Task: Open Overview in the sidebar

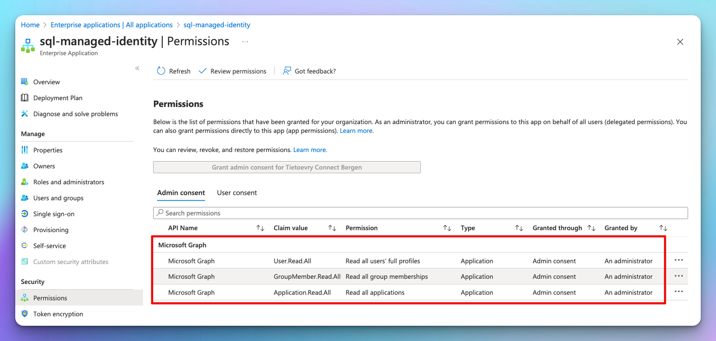Action: (47, 82)
